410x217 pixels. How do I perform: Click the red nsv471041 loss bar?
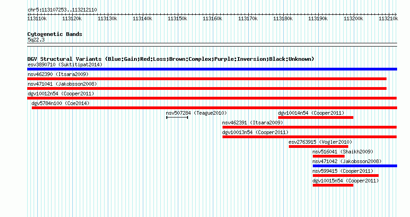[x=207, y=88]
